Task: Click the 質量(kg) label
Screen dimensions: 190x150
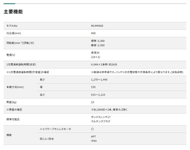Action: [11, 102]
